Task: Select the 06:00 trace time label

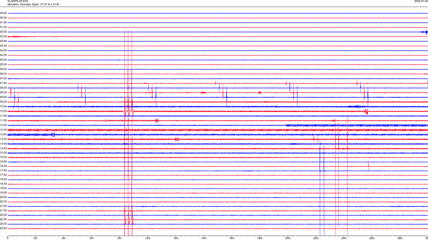Action: point(3,69)
